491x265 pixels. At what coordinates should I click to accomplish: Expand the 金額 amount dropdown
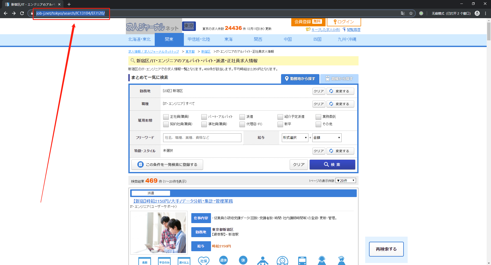pyautogui.click(x=327, y=138)
